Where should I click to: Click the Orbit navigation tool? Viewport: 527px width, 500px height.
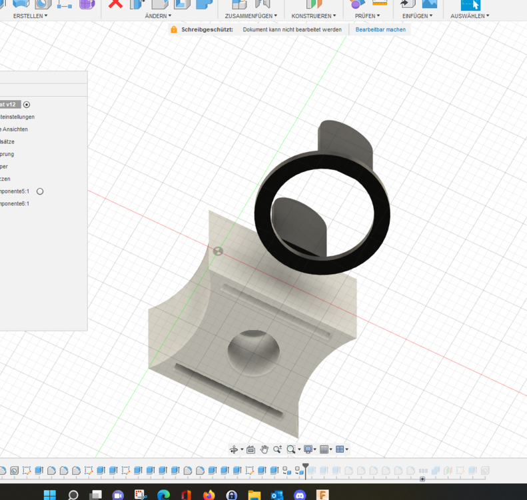click(x=235, y=449)
